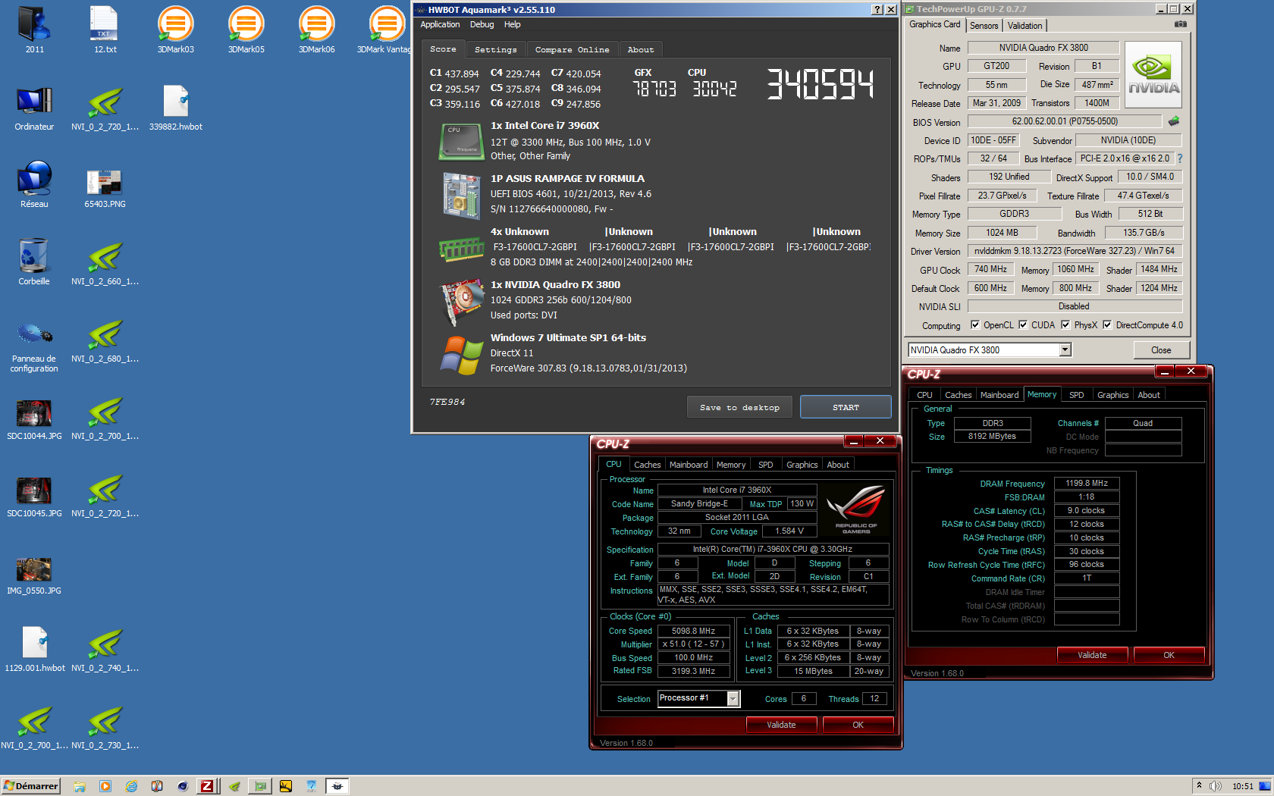This screenshot has width=1274, height=796.
Task: Click the GPU-Z Close button
Action: coord(1161,350)
